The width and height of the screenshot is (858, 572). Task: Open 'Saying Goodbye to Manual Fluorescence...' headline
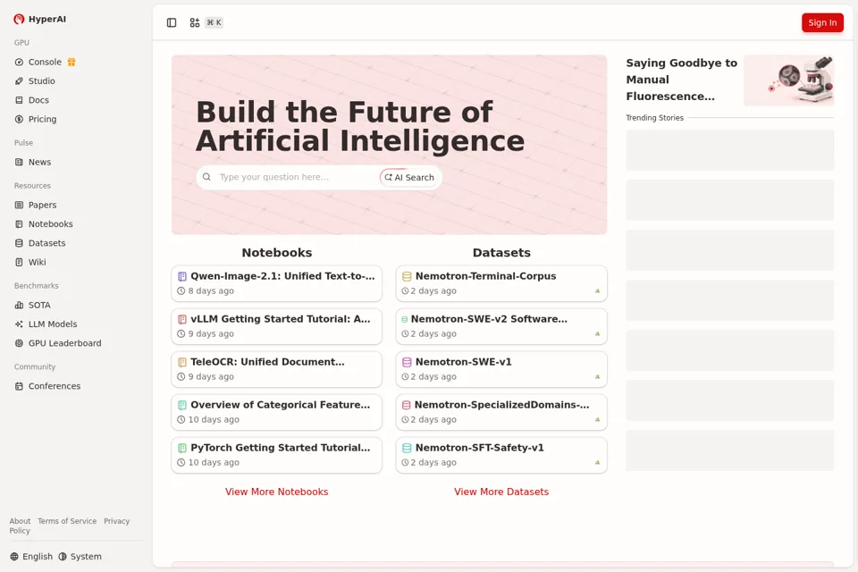point(681,80)
